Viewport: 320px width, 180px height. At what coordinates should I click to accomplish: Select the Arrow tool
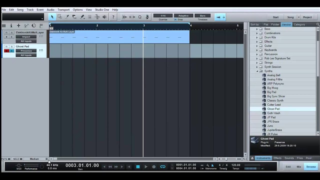tap(52, 17)
